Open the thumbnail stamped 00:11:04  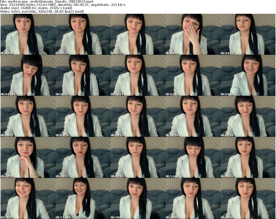tap(193, 116)
